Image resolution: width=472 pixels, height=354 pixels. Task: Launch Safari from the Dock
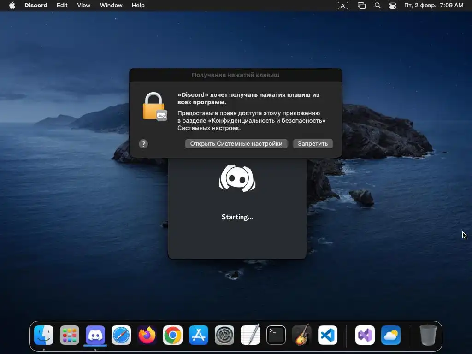(121, 335)
